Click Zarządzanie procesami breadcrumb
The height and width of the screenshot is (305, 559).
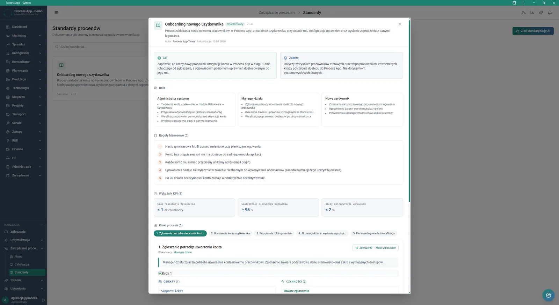click(x=277, y=13)
